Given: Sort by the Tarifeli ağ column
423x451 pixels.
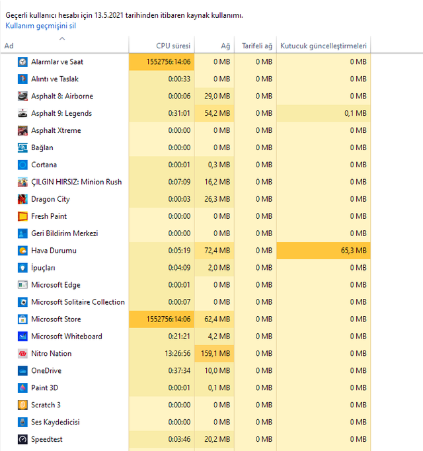Looking at the screenshot, I should [x=255, y=46].
